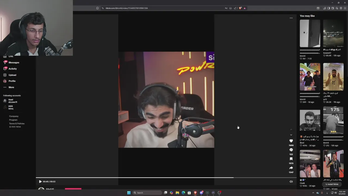Share the video using the arrow icon
Screen dimensions: 348x196
[291, 168]
